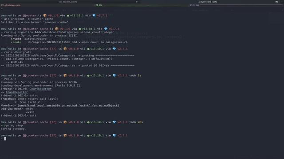The height and width of the screenshot is (159, 284).
Task: Click the 'exit!' suggestion line
Action: click(x=30, y=112)
